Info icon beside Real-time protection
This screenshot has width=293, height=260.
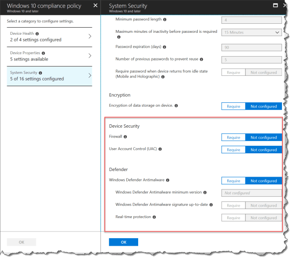pos(154,217)
